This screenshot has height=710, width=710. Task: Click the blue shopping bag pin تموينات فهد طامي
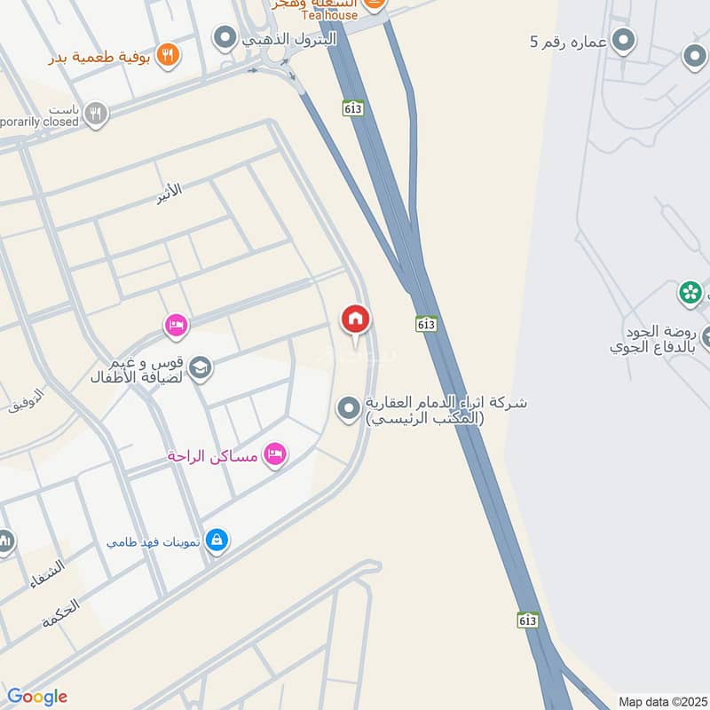click(217, 541)
